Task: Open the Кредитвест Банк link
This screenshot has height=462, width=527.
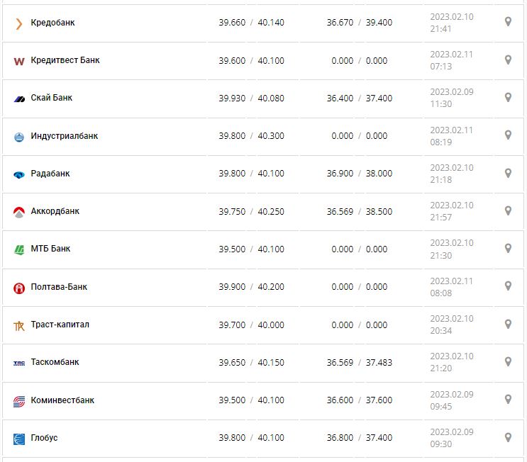Action: (x=65, y=60)
